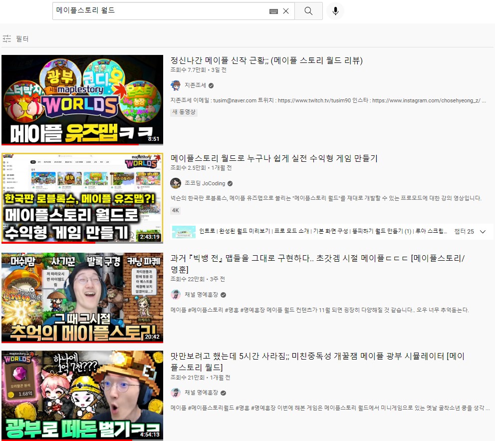Open the 광부로 떼돈벌기 video thumbnail
This screenshot has width=495, height=441.
click(82, 396)
